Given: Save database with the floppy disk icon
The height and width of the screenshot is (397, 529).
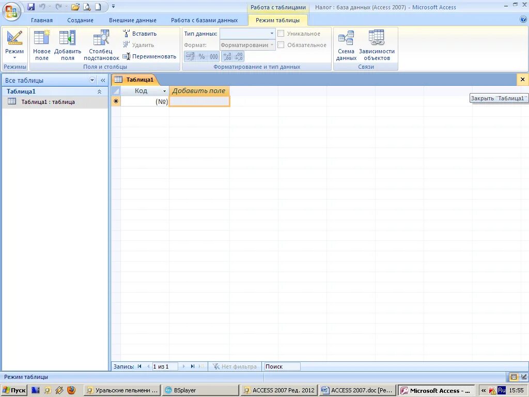Looking at the screenshot, I should click(x=31, y=6).
